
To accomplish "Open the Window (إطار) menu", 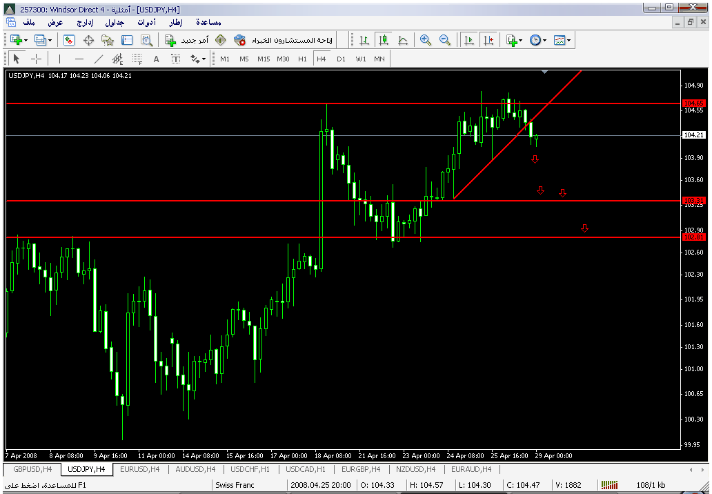I will pyautogui.click(x=176, y=22).
